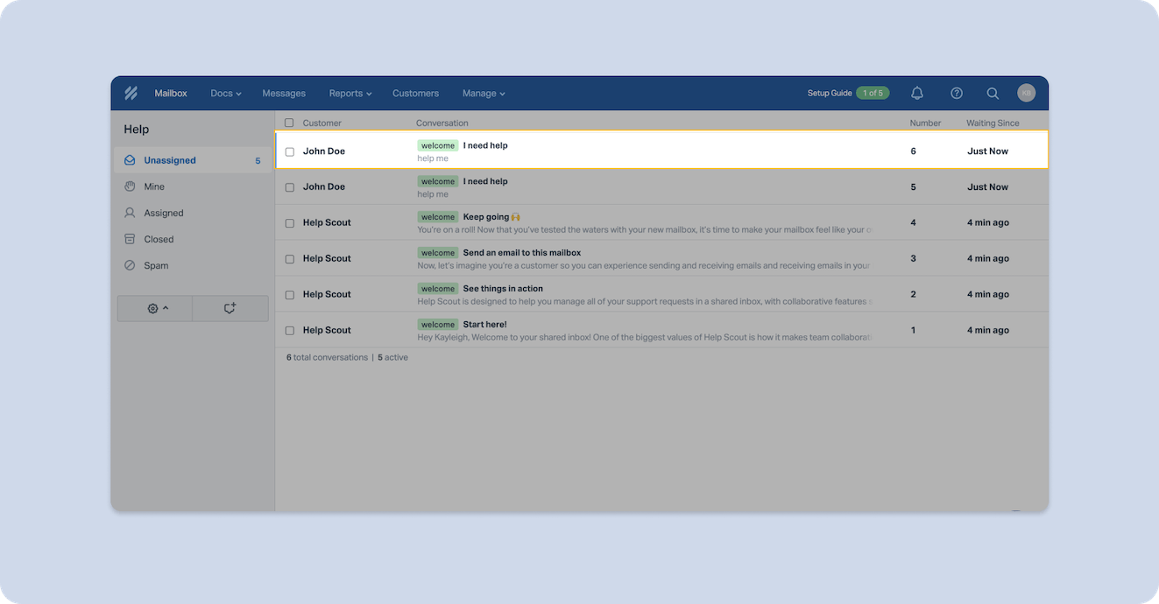Open the Unassigned folder

coord(194,160)
